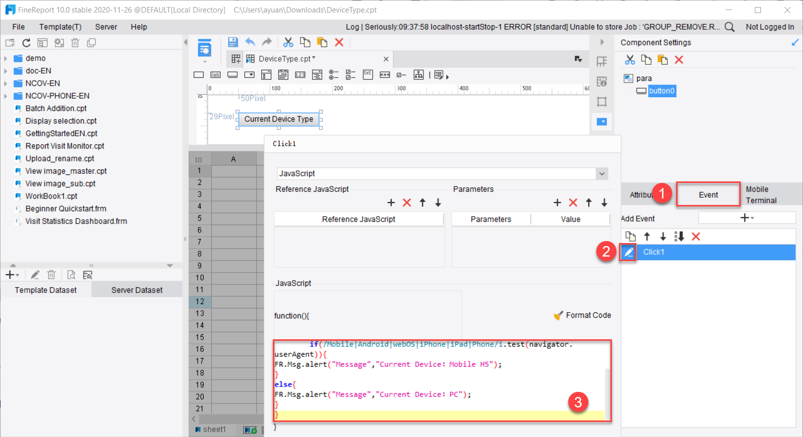Switch to the Event tab
This screenshot has height=437, width=803.
click(x=708, y=195)
